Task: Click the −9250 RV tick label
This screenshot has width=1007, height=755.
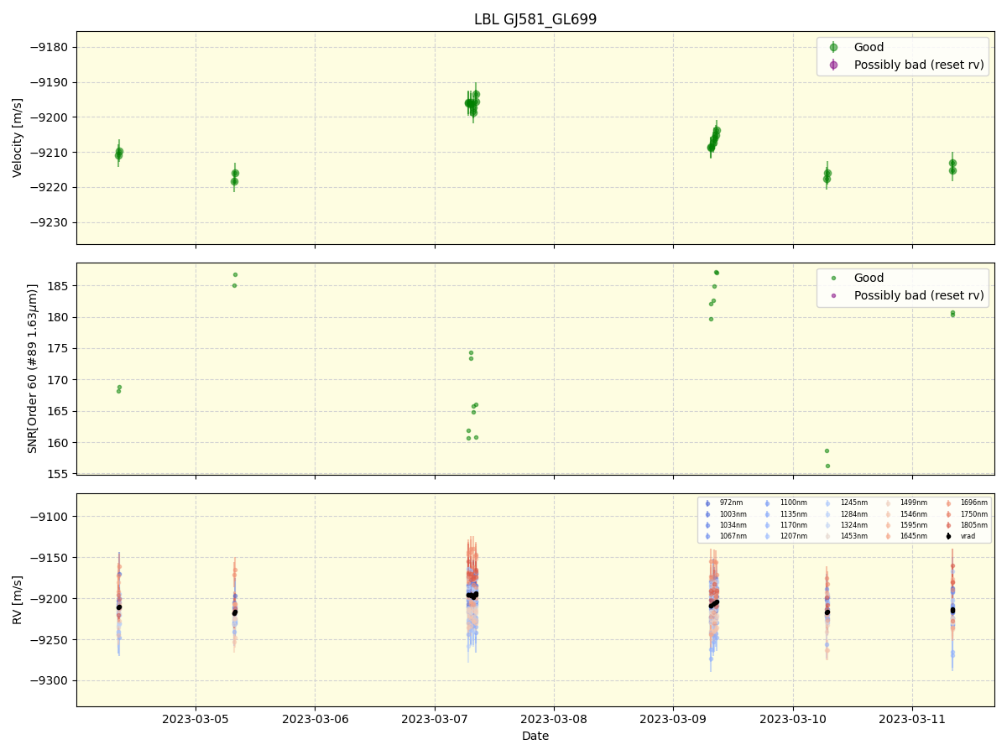Action: [x=50, y=639]
